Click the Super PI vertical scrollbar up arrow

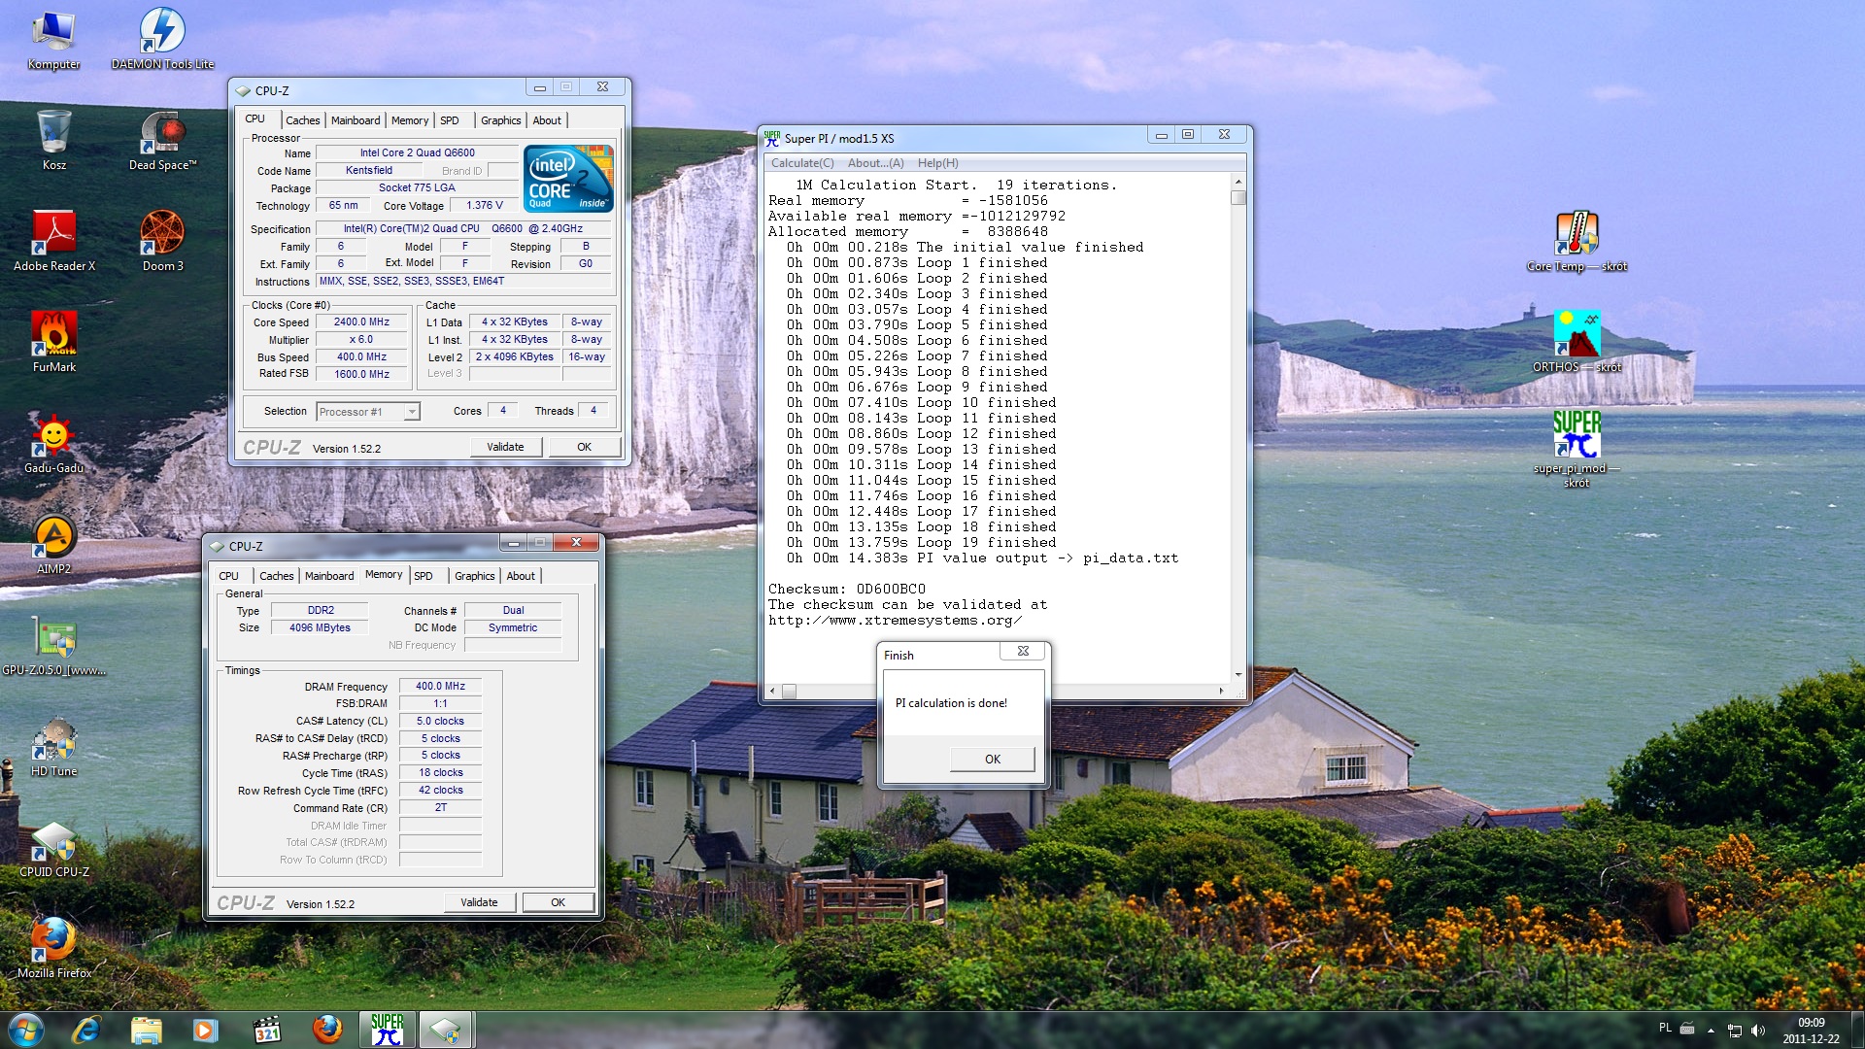1238,183
